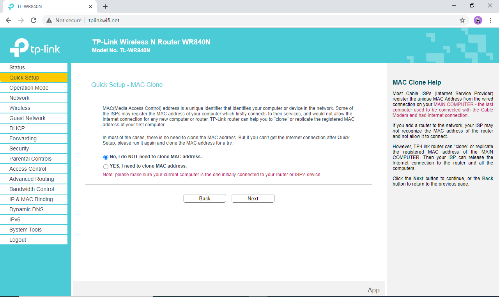Open the Chrome three-dot menu
The height and width of the screenshot is (297, 499).
[x=490, y=20]
